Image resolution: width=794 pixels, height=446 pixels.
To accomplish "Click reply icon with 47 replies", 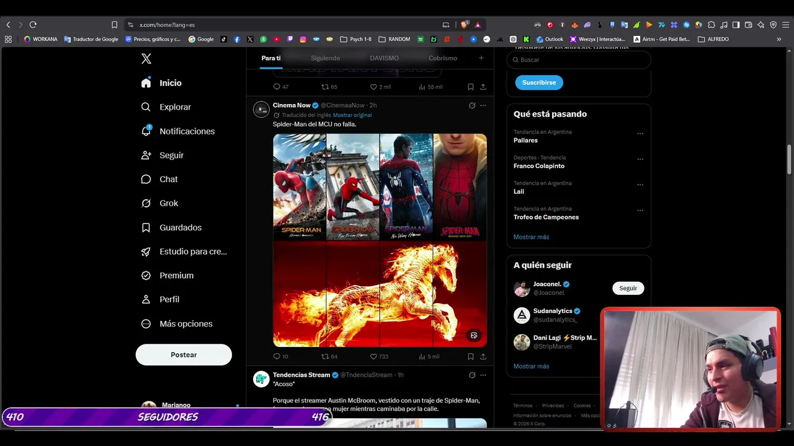I will pos(277,87).
